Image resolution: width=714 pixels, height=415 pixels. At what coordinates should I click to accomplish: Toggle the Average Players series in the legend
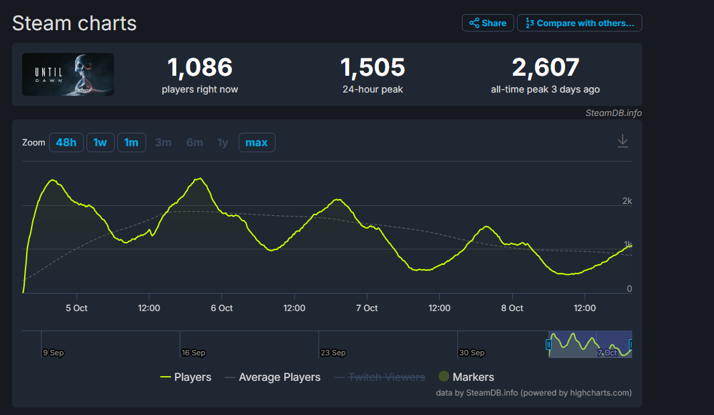pyautogui.click(x=273, y=377)
